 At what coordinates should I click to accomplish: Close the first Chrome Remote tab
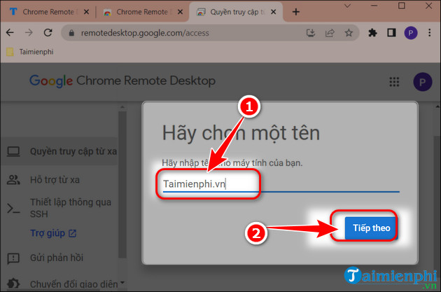(x=86, y=12)
